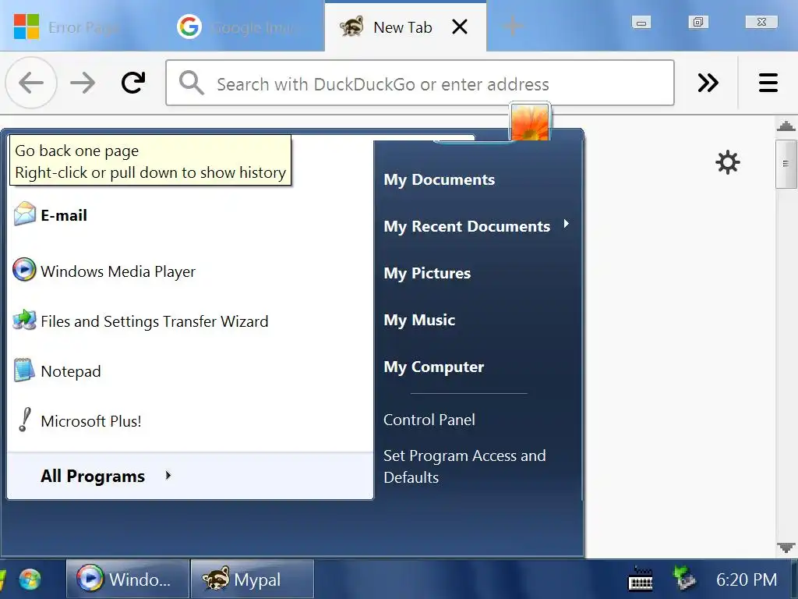Screen dimensions: 798x599
Task: Open My Computer
Action: pyautogui.click(x=433, y=367)
